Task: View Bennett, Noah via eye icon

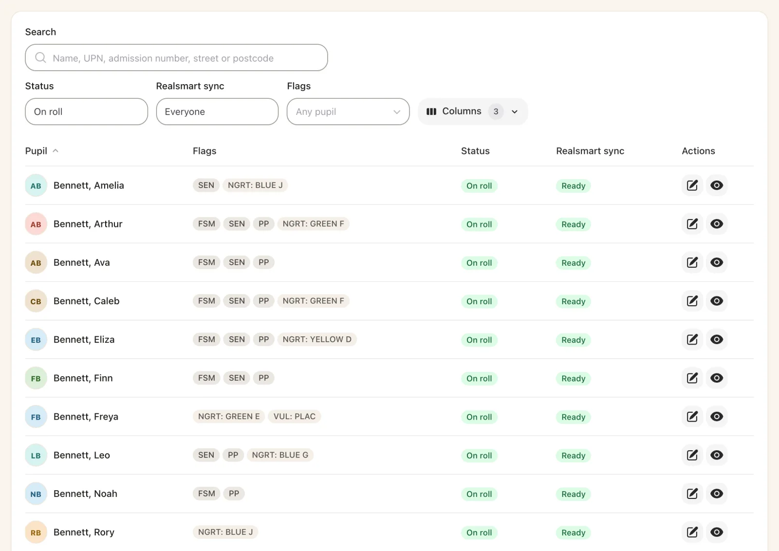Action: (x=716, y=494)
